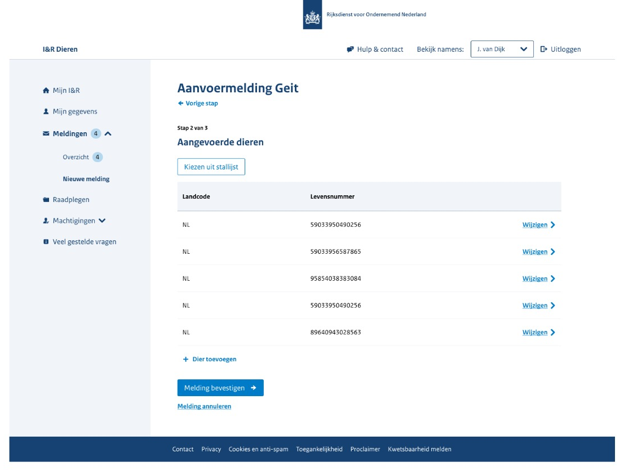Collapse the Meldingen menu chevron

pyautogui.click(x=108, y=134)
